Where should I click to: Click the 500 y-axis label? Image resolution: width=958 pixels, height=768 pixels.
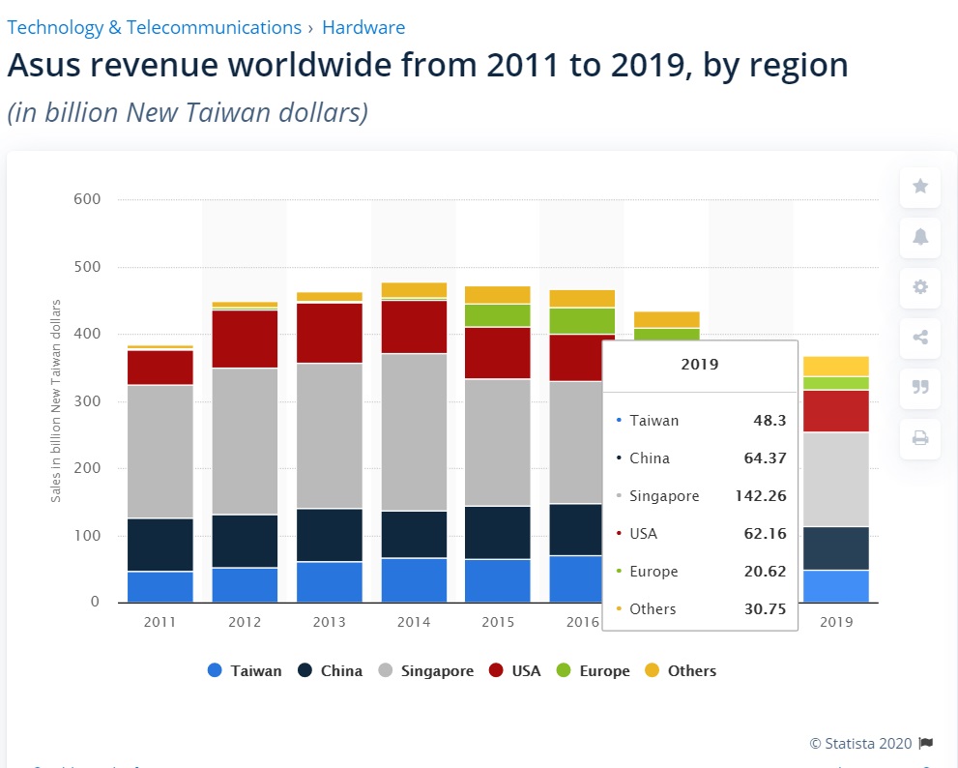[x=87, y=267]
